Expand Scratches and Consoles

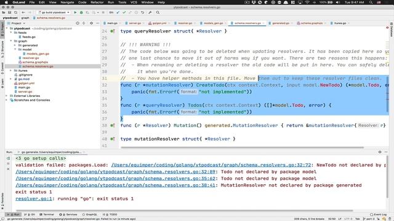pyautogui.click(x=7, y=100)
